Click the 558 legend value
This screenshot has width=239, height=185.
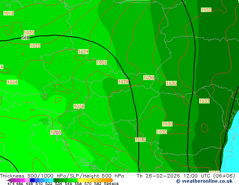coord(78,183)
